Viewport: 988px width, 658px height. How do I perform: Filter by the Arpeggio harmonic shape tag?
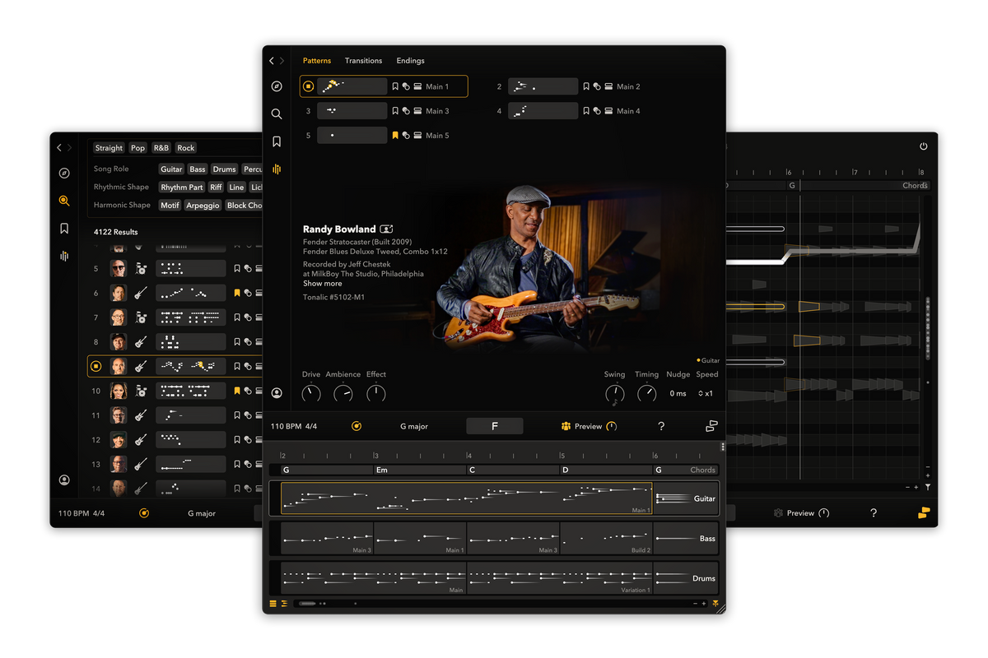pos(203,206)
